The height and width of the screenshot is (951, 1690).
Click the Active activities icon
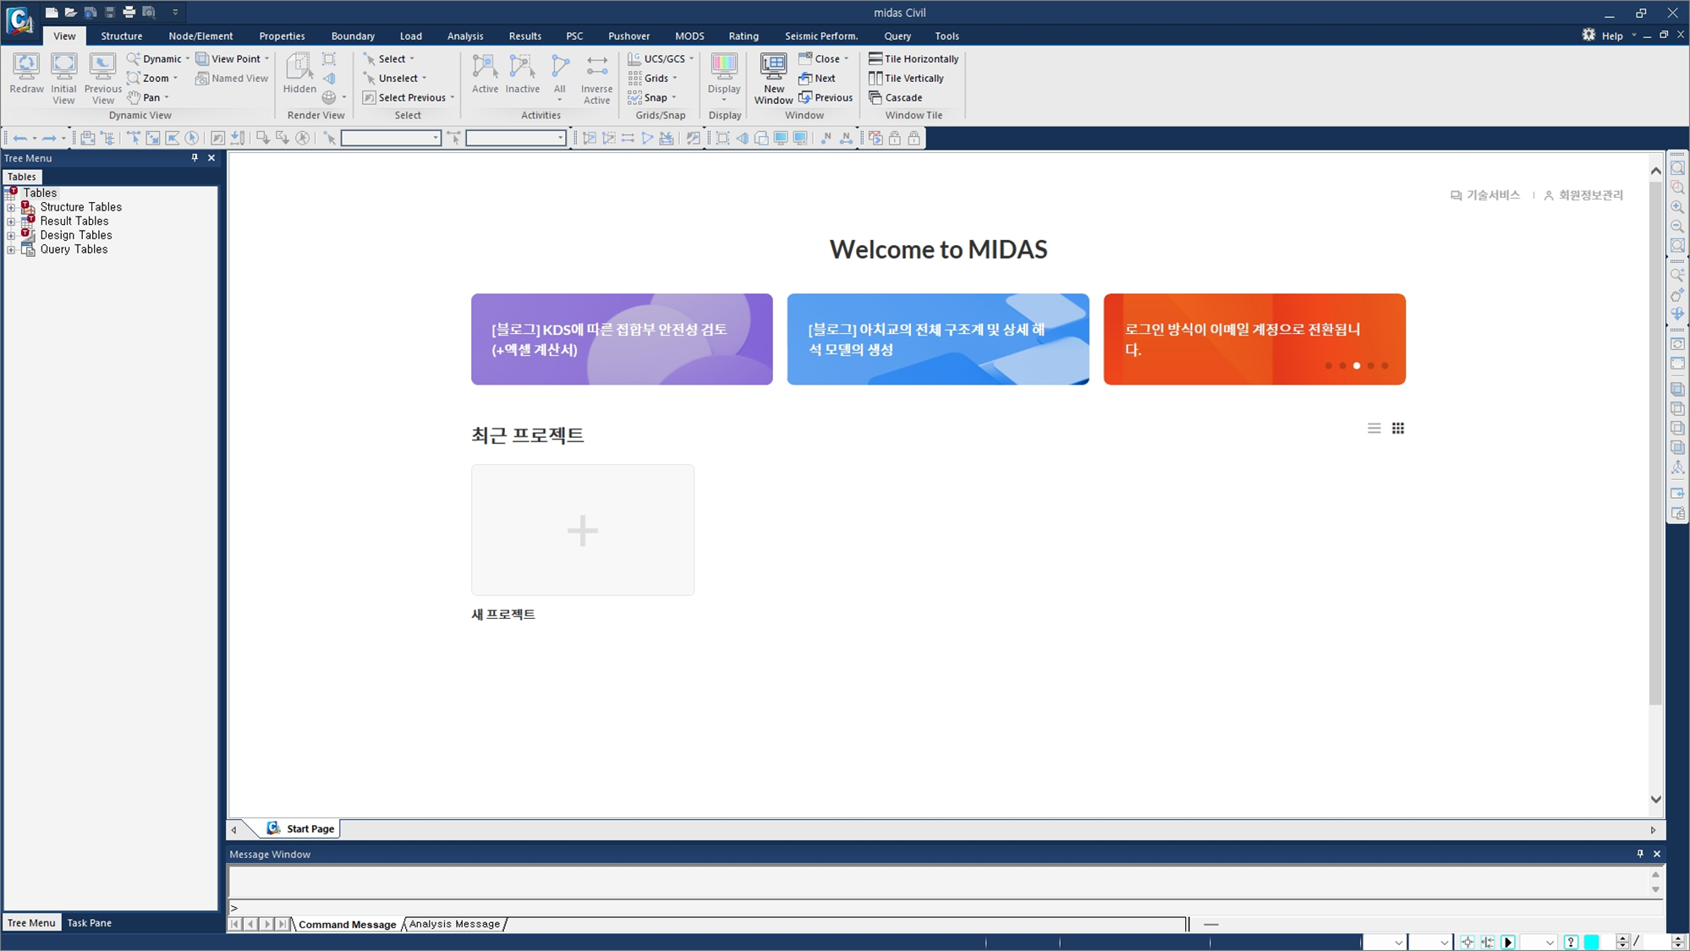pos(485,74)
